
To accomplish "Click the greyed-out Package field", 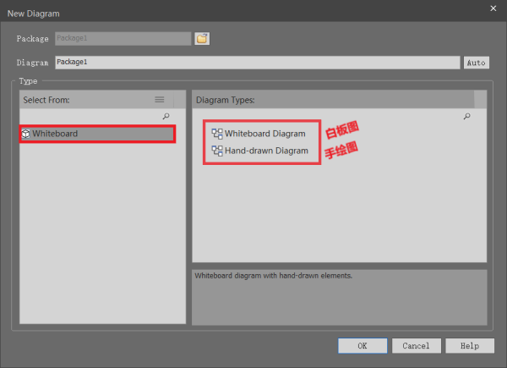I will pos(123,38).
